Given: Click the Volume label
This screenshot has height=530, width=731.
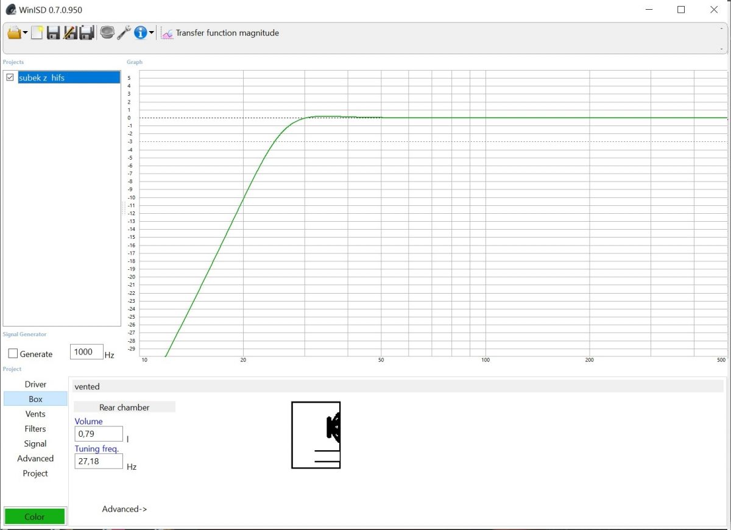Looking at the screenshot, I should (89, 422).
